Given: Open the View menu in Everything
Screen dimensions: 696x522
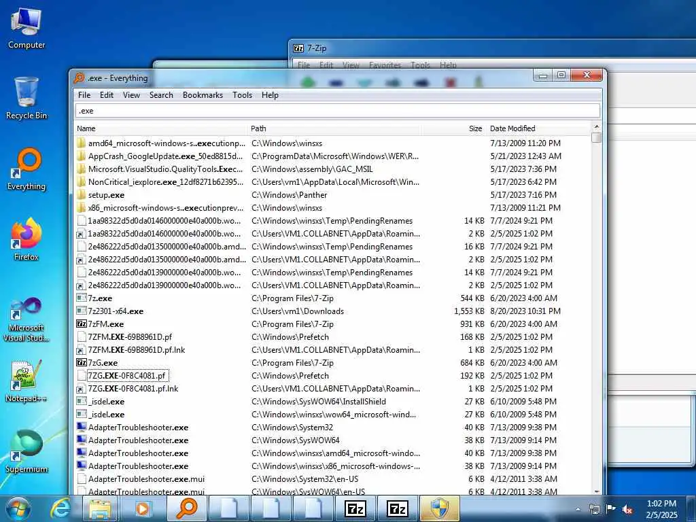Looking at the screenshot, I should click(131, 95).
